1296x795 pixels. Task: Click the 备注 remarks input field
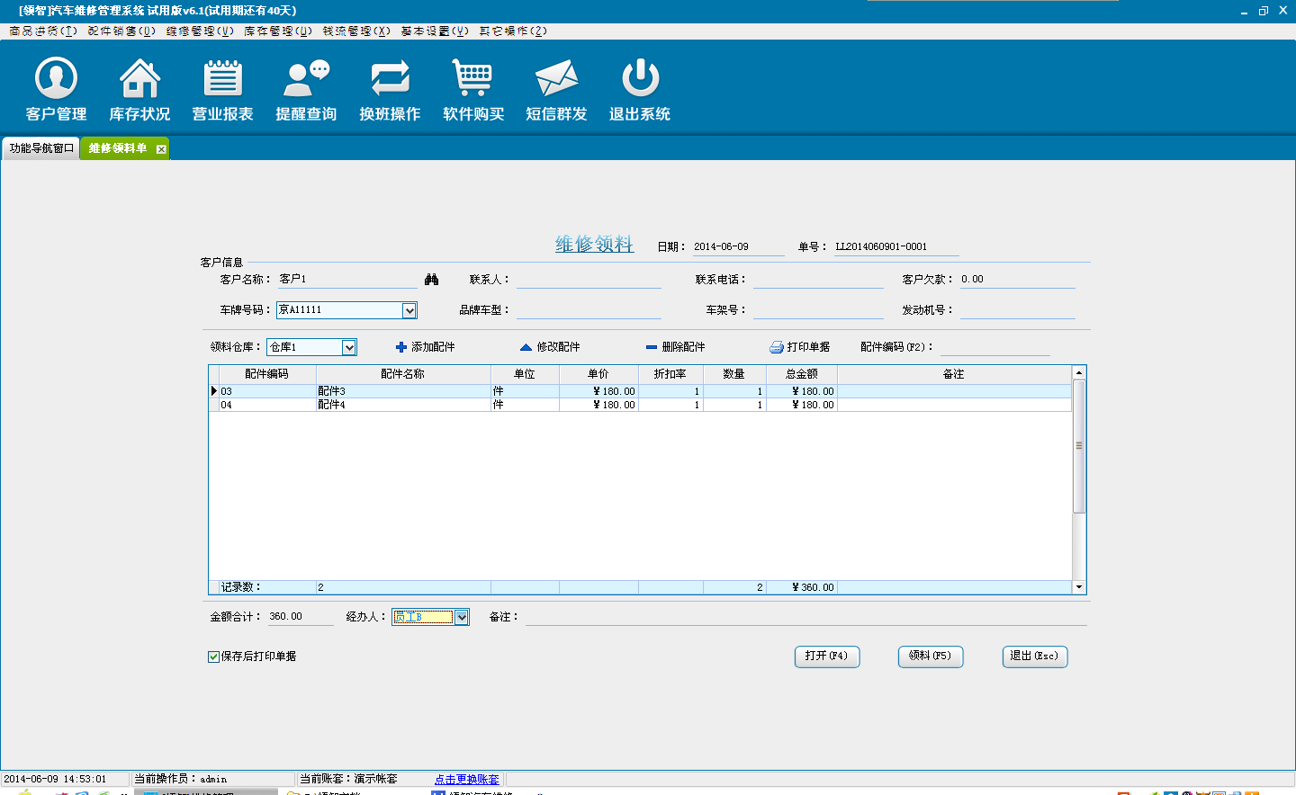point(805,617)
